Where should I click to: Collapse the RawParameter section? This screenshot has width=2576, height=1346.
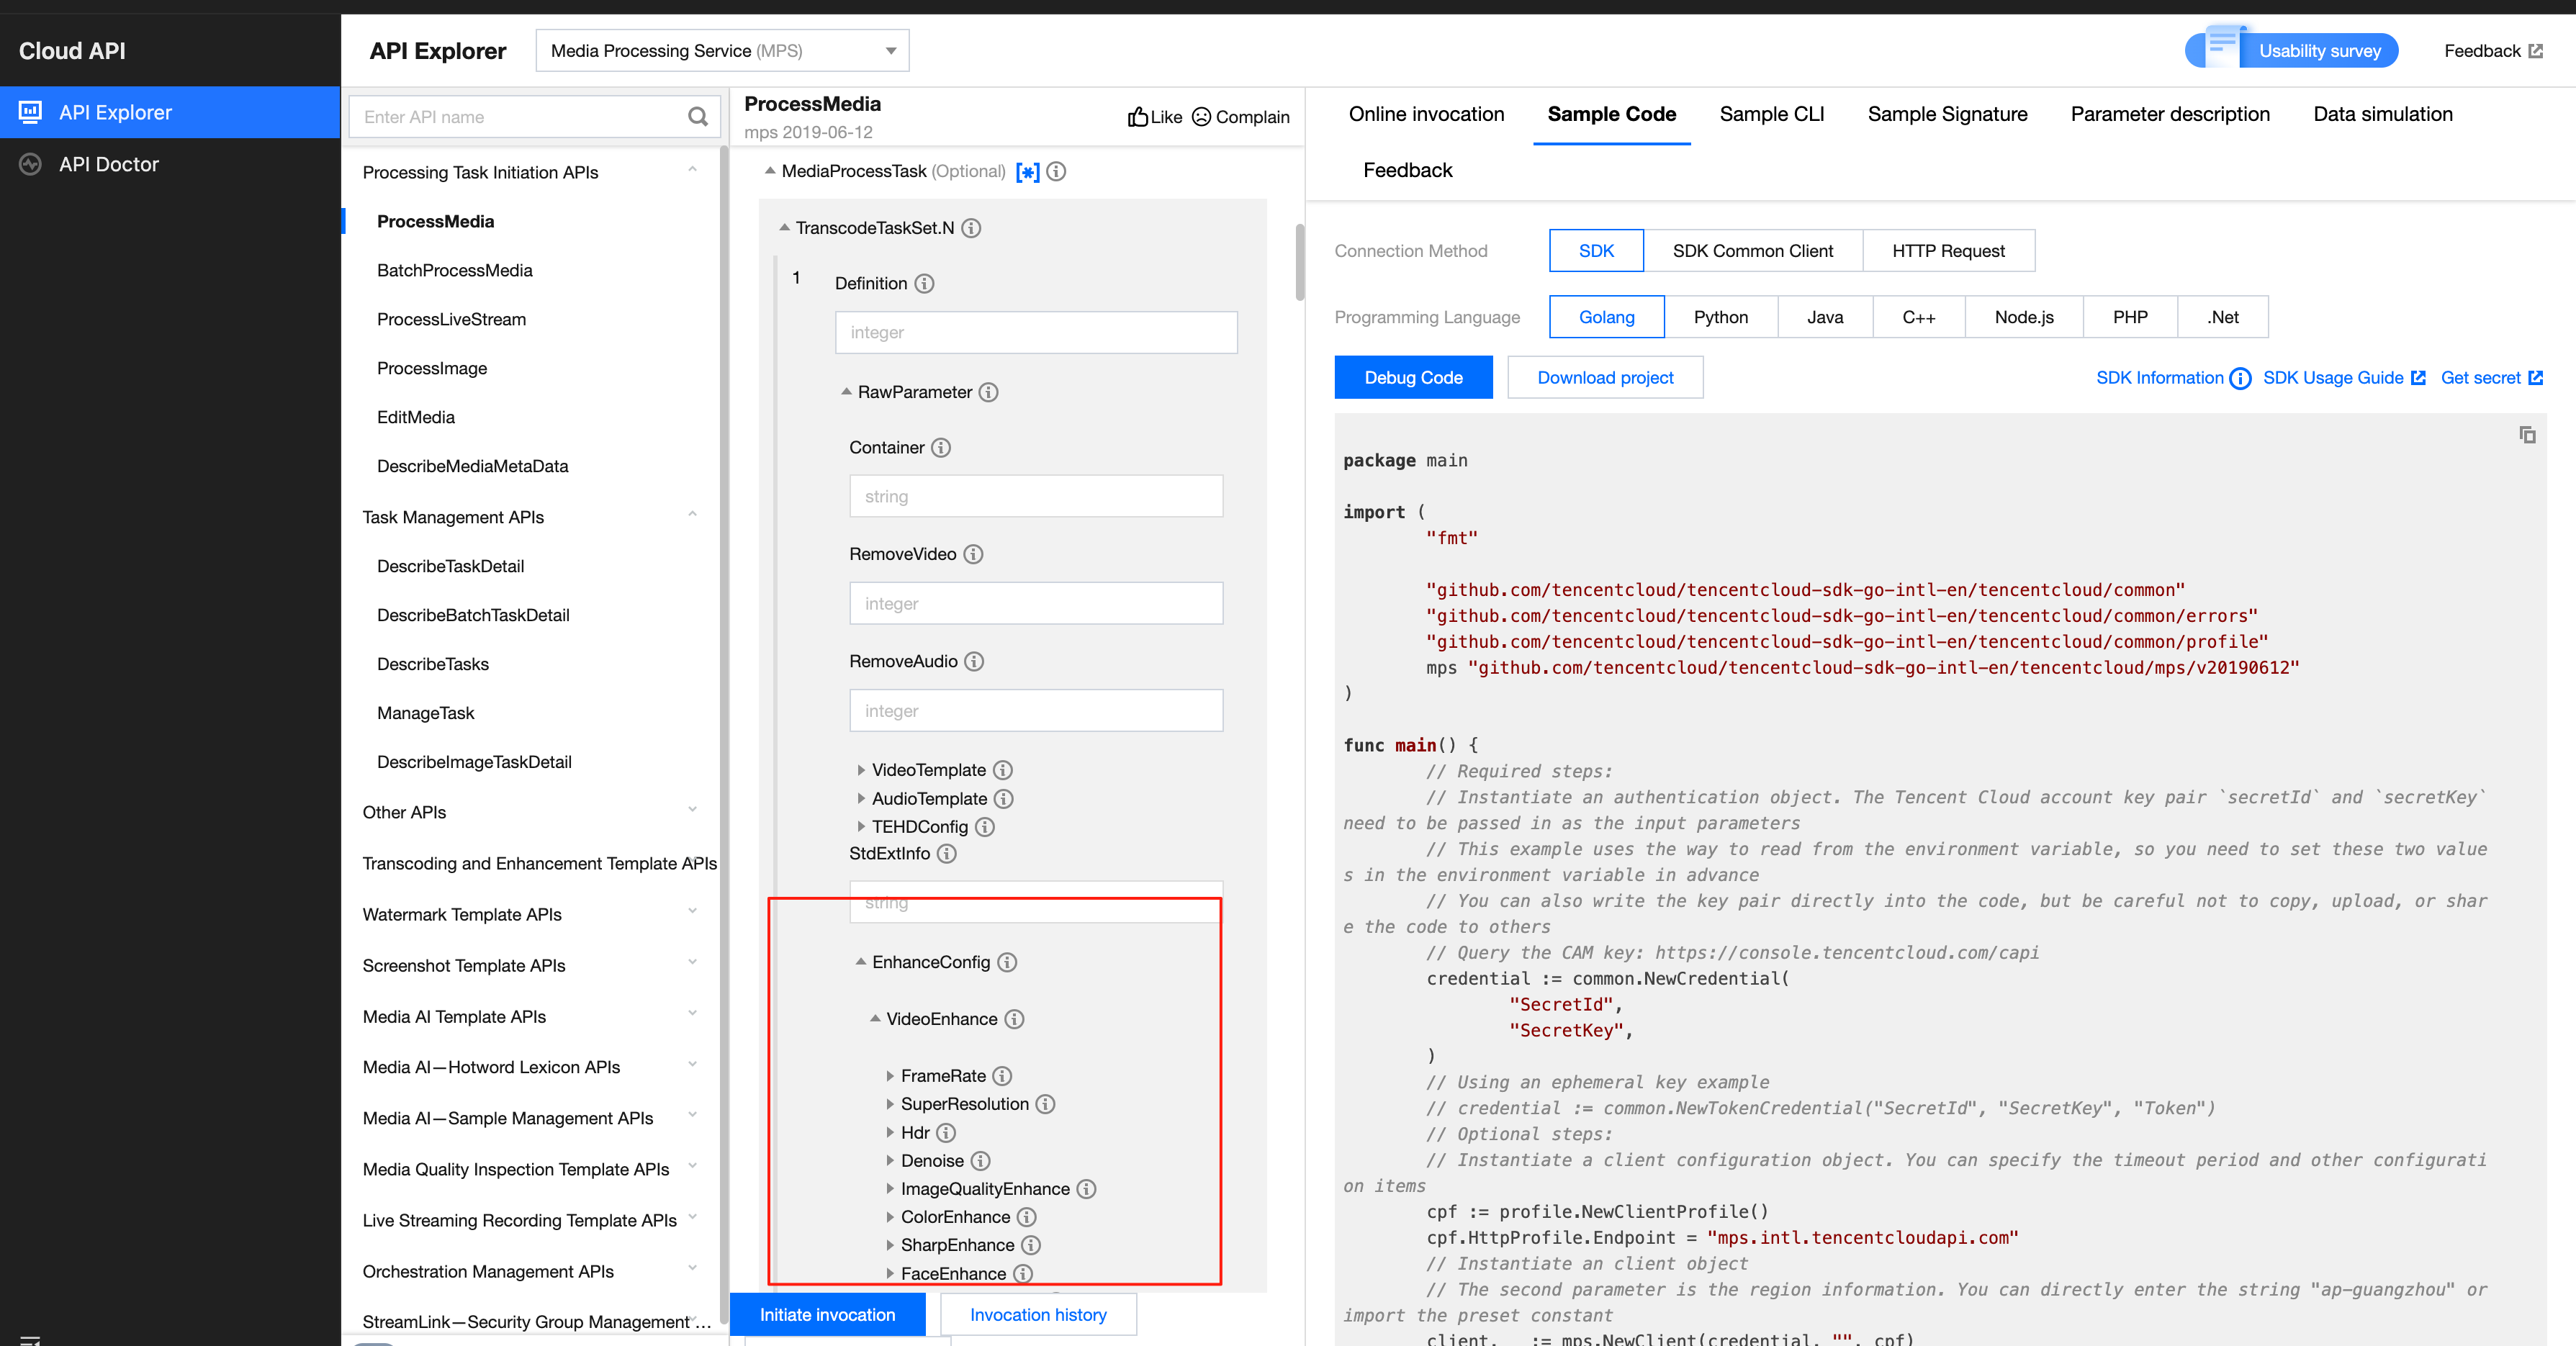(846, 392)
